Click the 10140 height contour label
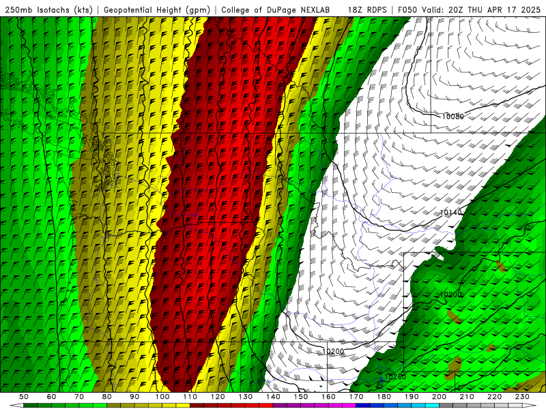This screenshot has width=546, height=409. click(x=451, y=212)
